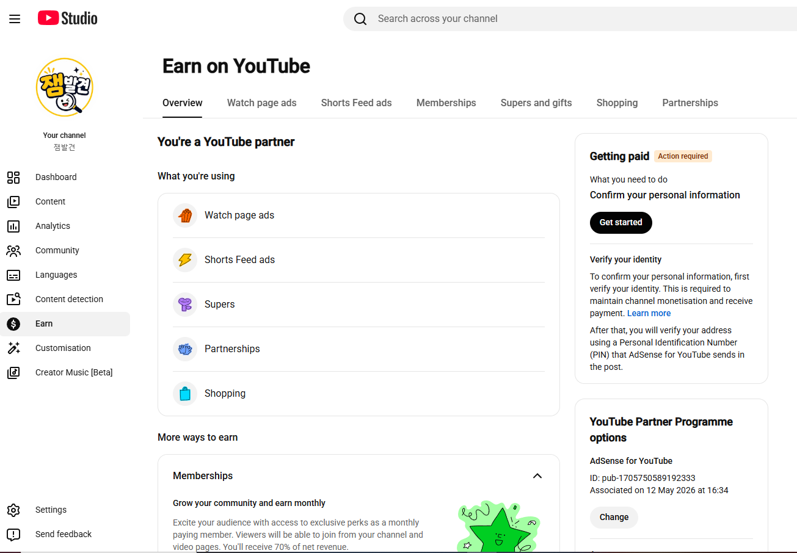The width and height of the screenshot is (797, 553).
Task: Click the Memberships star illustration
Action: (x=500, y=527)
